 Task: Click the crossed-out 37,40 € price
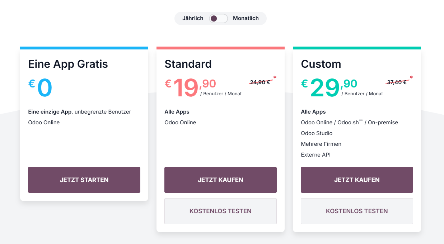coord(397,82)
